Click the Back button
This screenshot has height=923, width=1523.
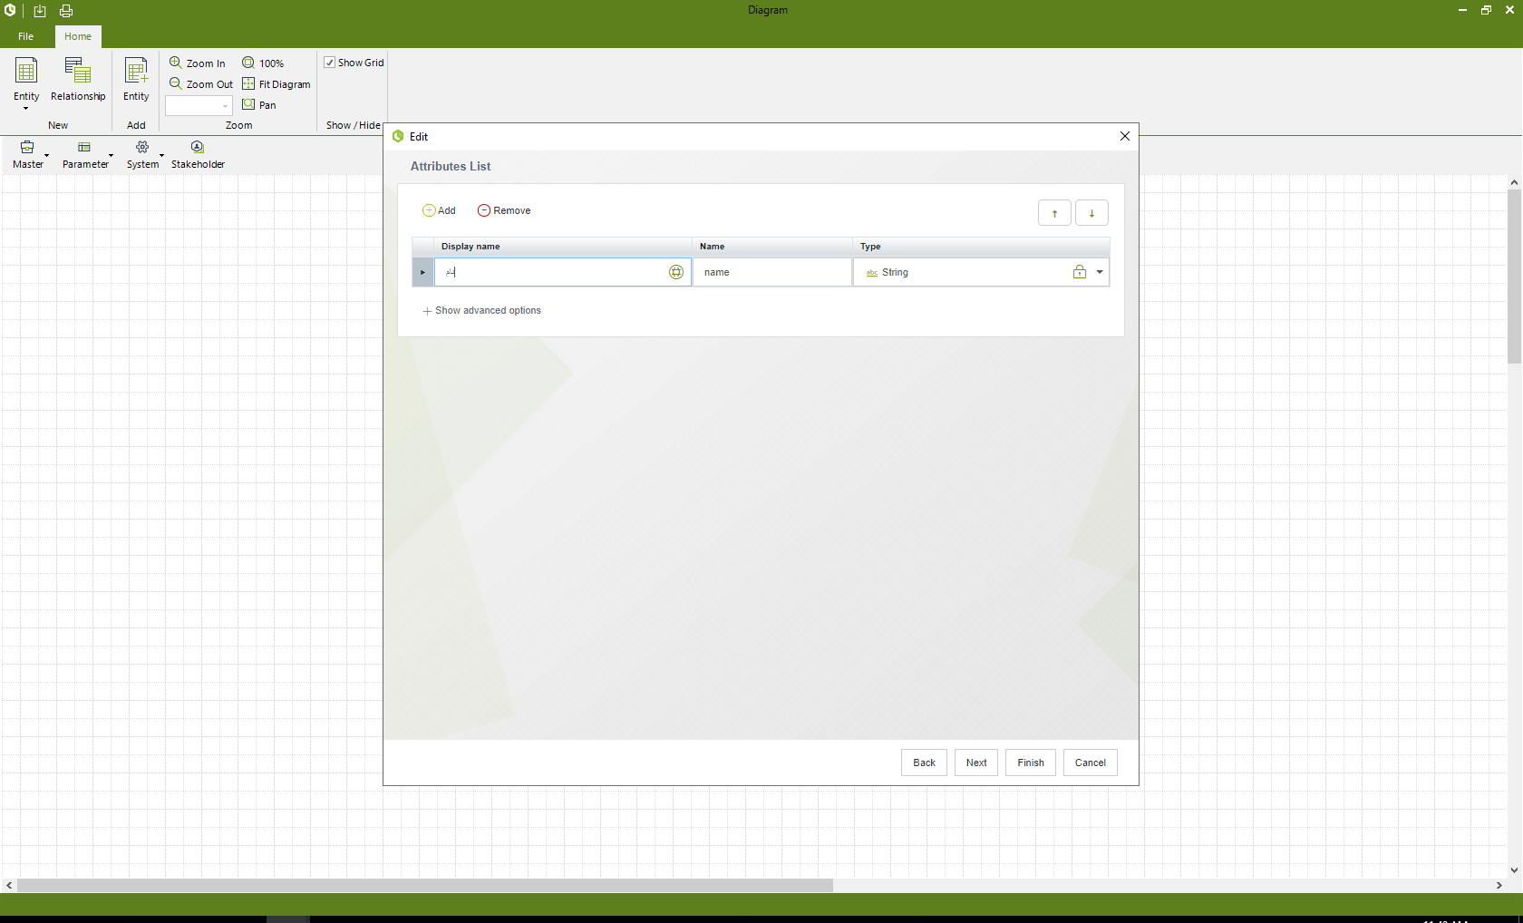[924, 763]
